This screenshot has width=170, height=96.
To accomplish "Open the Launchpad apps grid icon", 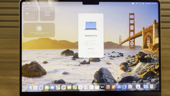I will [35, 88].
